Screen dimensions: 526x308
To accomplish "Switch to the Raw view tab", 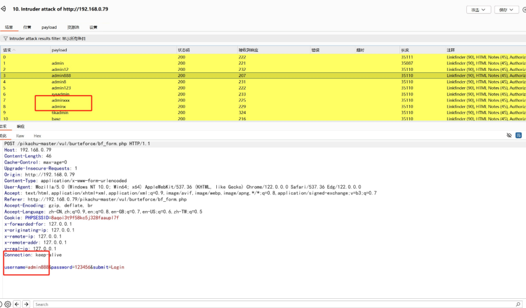I will pyautogui.click(x=20, y=136).
